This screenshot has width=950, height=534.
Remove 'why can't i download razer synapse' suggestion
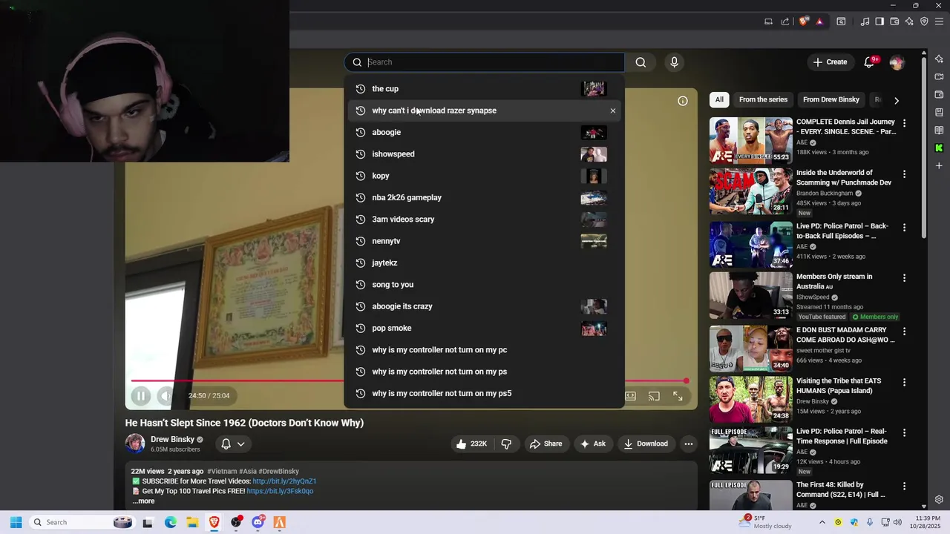(613, 111)
